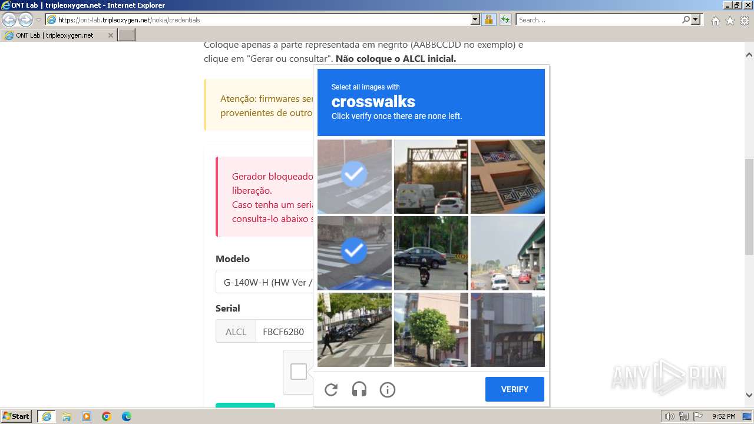Click the ALCL prefix label

click(236, 332)
